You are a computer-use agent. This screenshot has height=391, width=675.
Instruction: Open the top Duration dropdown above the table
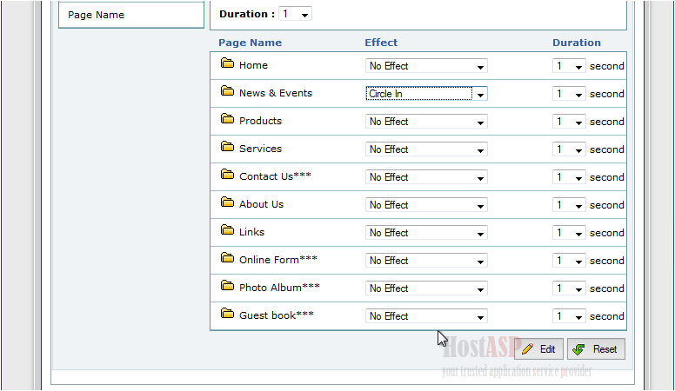[296, 14]
